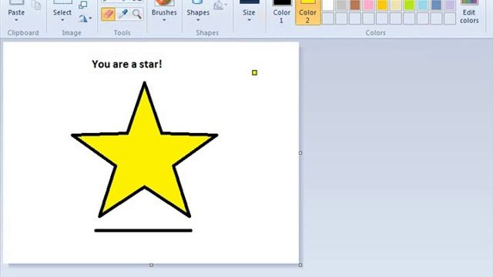Screen dimensions: 493x277
Task: Click the empty custom slot under white swatch
Action: [328, 18]
